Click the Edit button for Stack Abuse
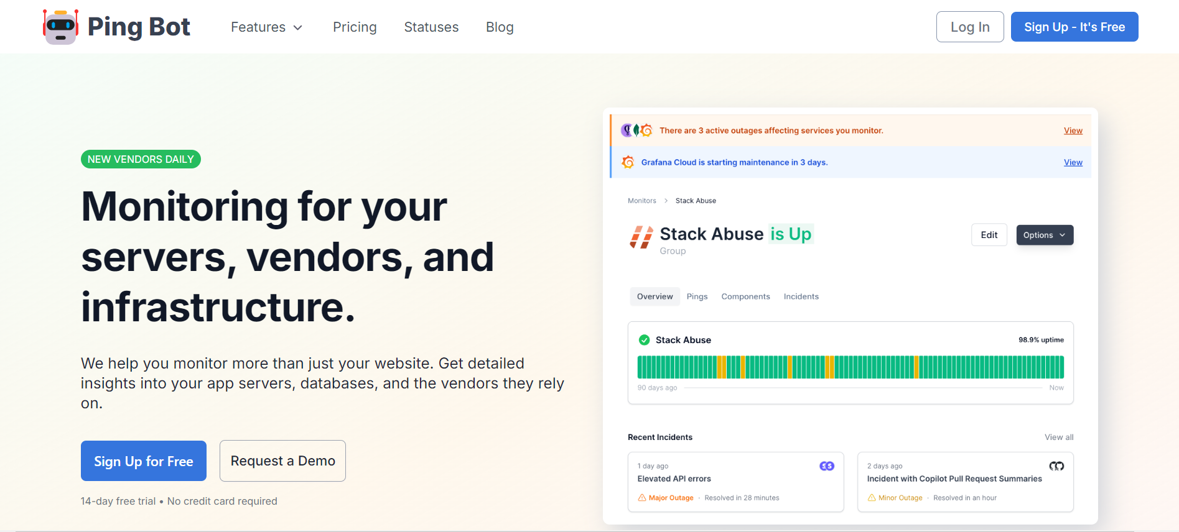This screenshot has width=1179, height=532. [989, 235]
